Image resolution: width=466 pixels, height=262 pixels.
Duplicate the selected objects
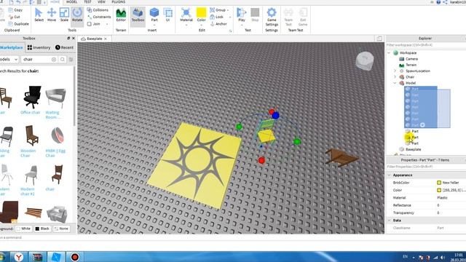[19, 24]
